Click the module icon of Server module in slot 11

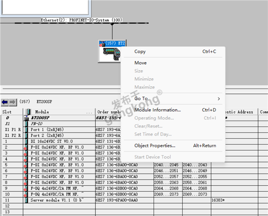[x=26, y=200]
